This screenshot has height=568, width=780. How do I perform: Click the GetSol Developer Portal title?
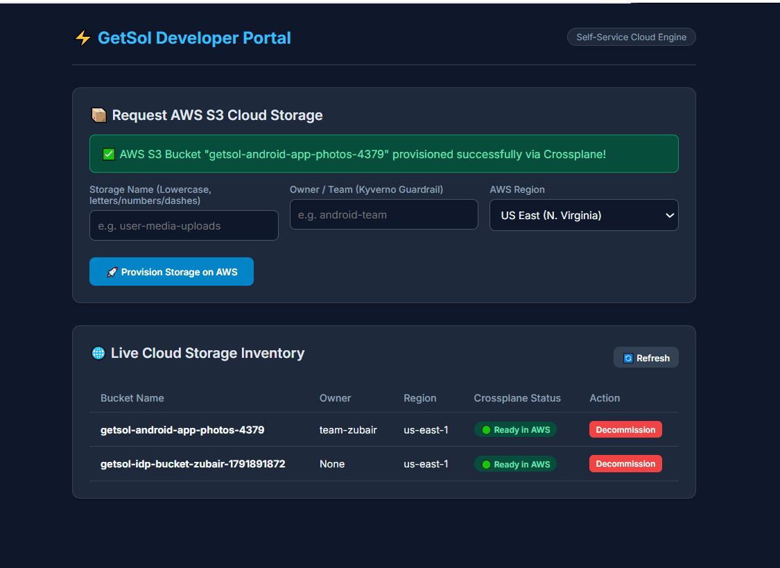click(194, 38)
